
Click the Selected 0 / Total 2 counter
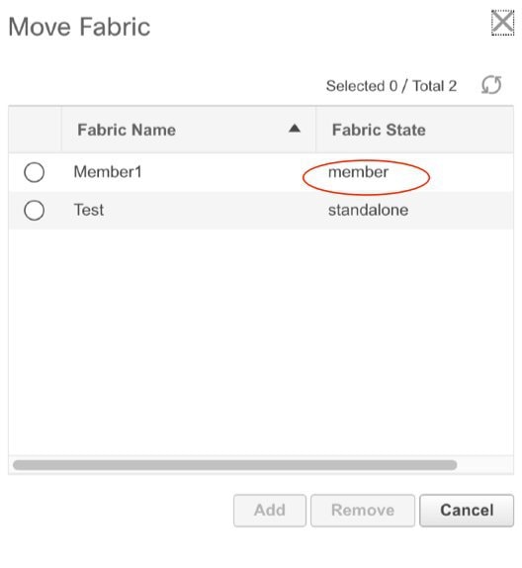(x=391, y=86)
